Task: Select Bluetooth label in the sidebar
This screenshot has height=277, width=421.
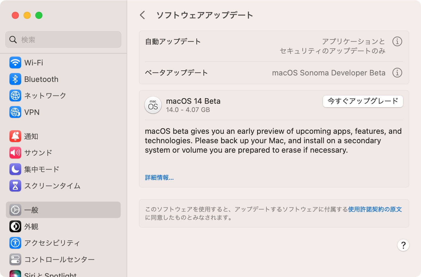Action: click(41, 79)
